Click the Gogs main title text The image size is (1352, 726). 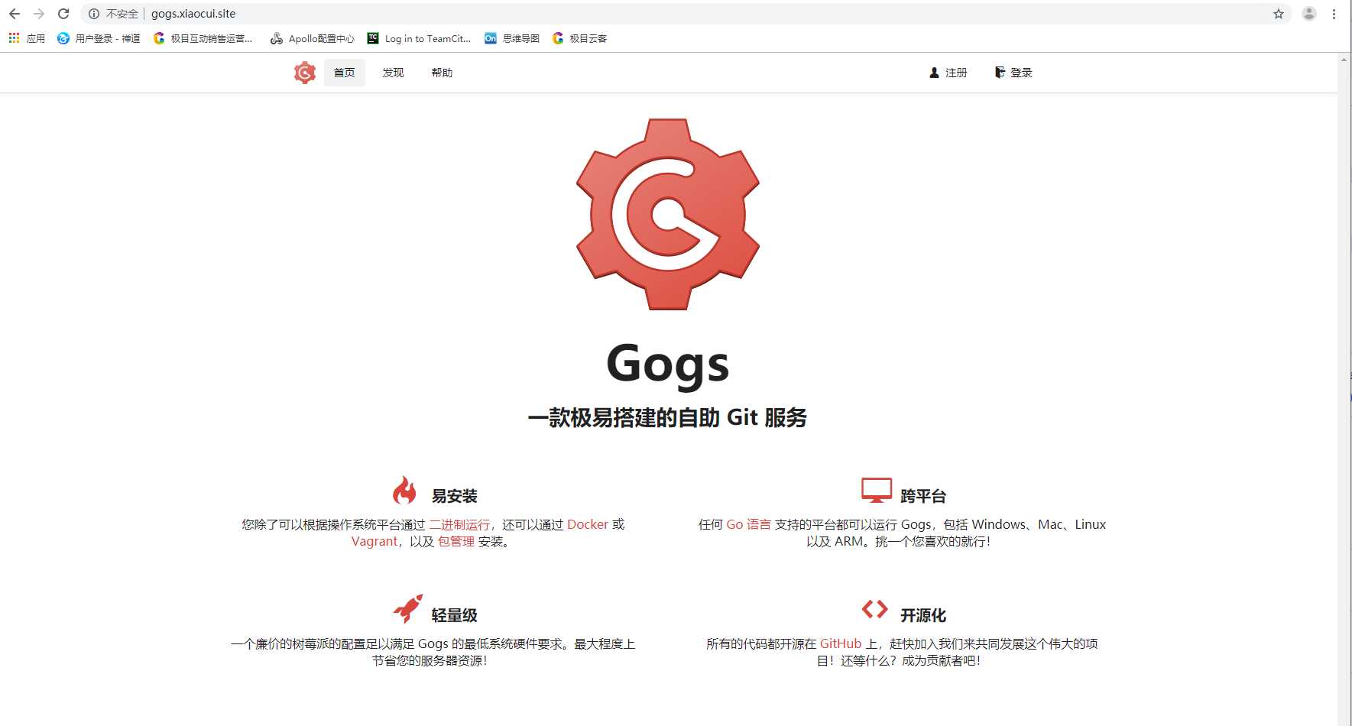tap(668, 364)
